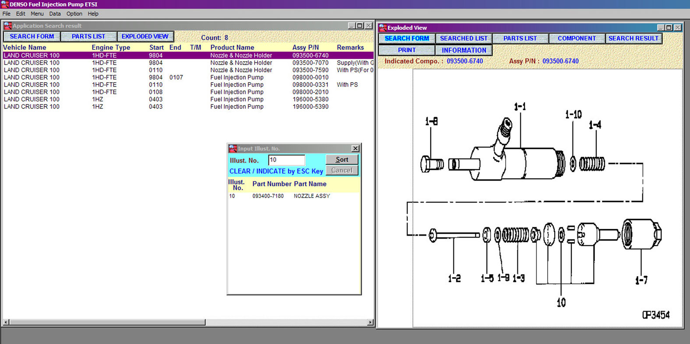Click the Exploded View window title icon
Image resolution: width=690 pixels, height=344 pixels.
click(x=383, y=28)
